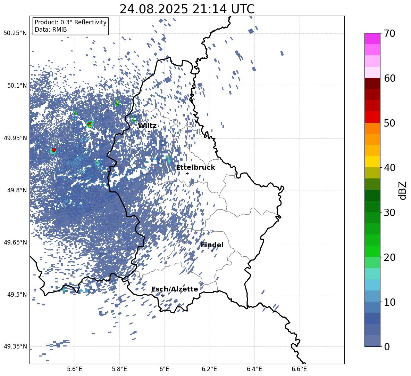Image resolution: width=411 pixels, height=376 pixels.
Task: Click the orange 50 dBZ colorbar segment
Action: pos(372,128)
